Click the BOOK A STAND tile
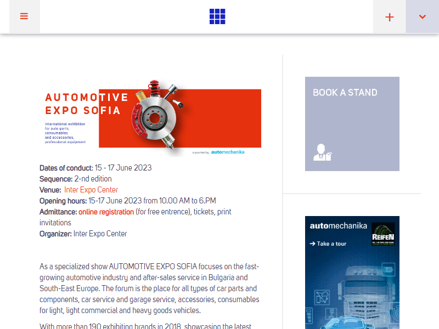The image size is (439, 329). (352, 124)
